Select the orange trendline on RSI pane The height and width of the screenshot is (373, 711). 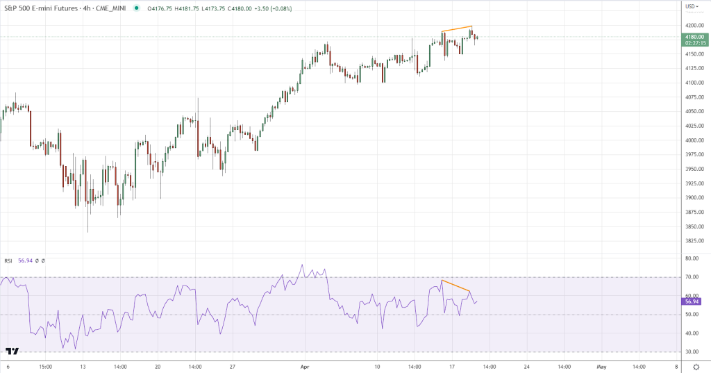pyautogui.click(x=455, y=285)
